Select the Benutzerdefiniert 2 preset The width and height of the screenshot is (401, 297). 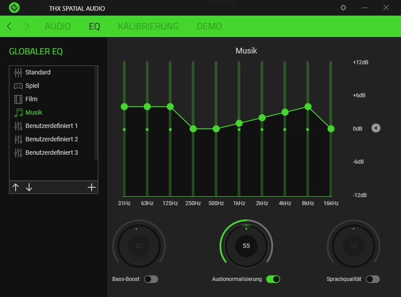[x=52, y=139]
